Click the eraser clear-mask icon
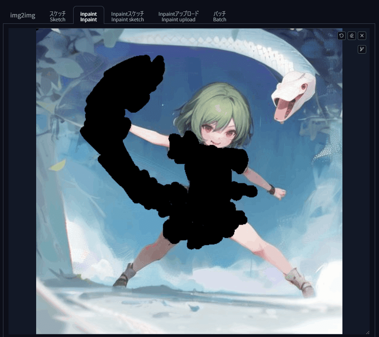 [x=352, y=36]
